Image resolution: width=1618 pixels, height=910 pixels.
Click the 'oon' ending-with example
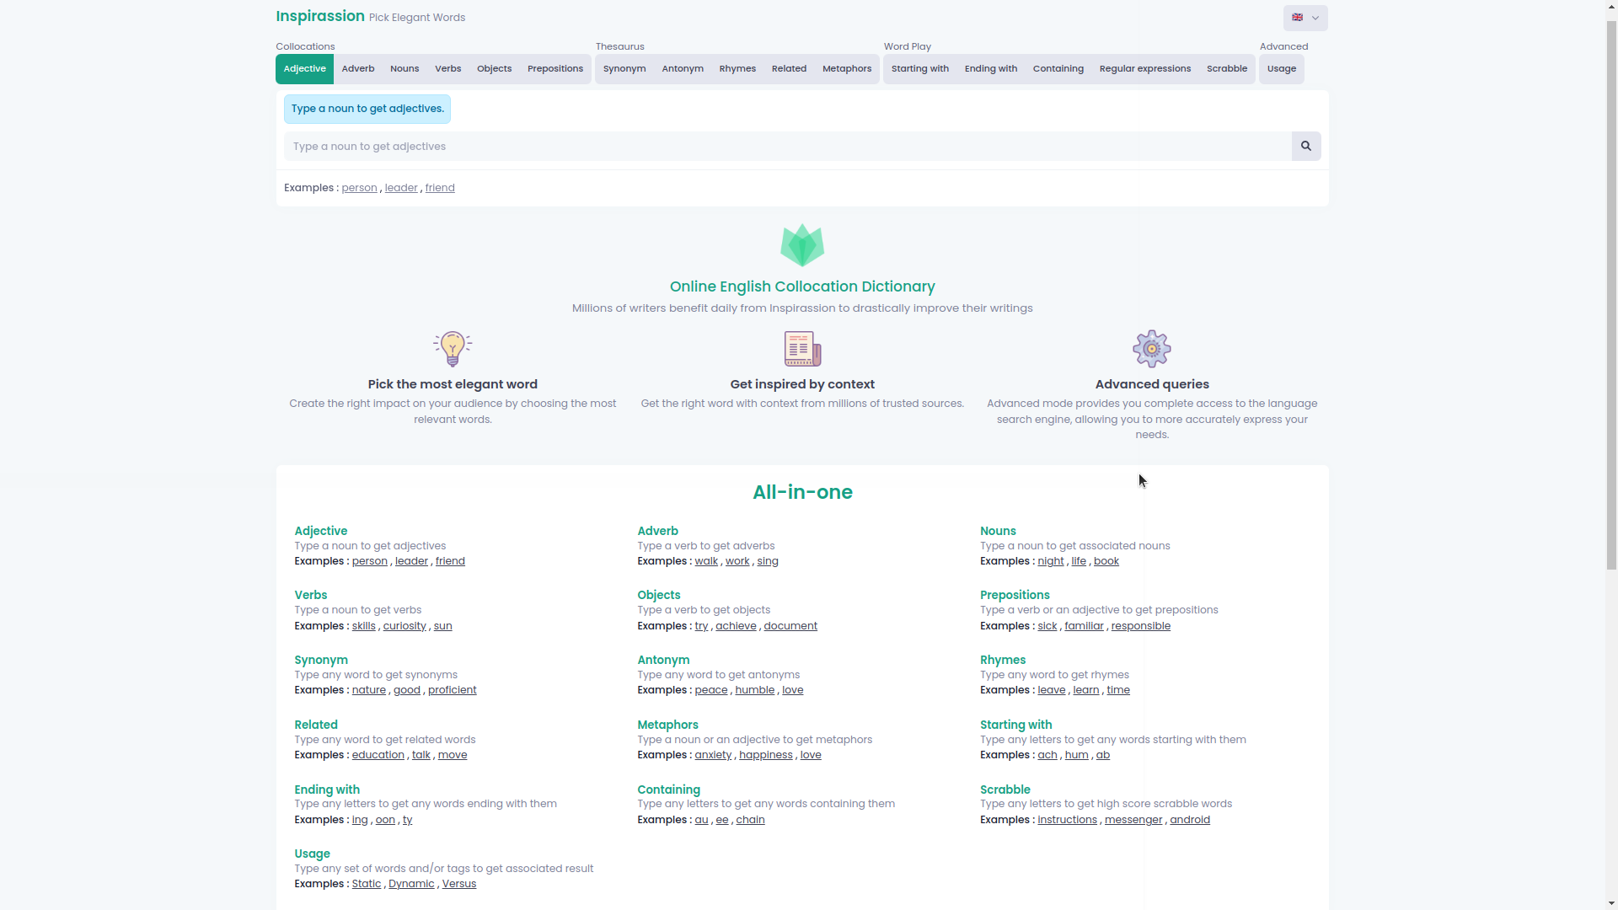[x=385, y=820]
